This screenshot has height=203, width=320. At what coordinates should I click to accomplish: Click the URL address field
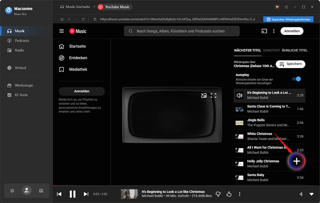pyautogui.click(x=177, y=19)
